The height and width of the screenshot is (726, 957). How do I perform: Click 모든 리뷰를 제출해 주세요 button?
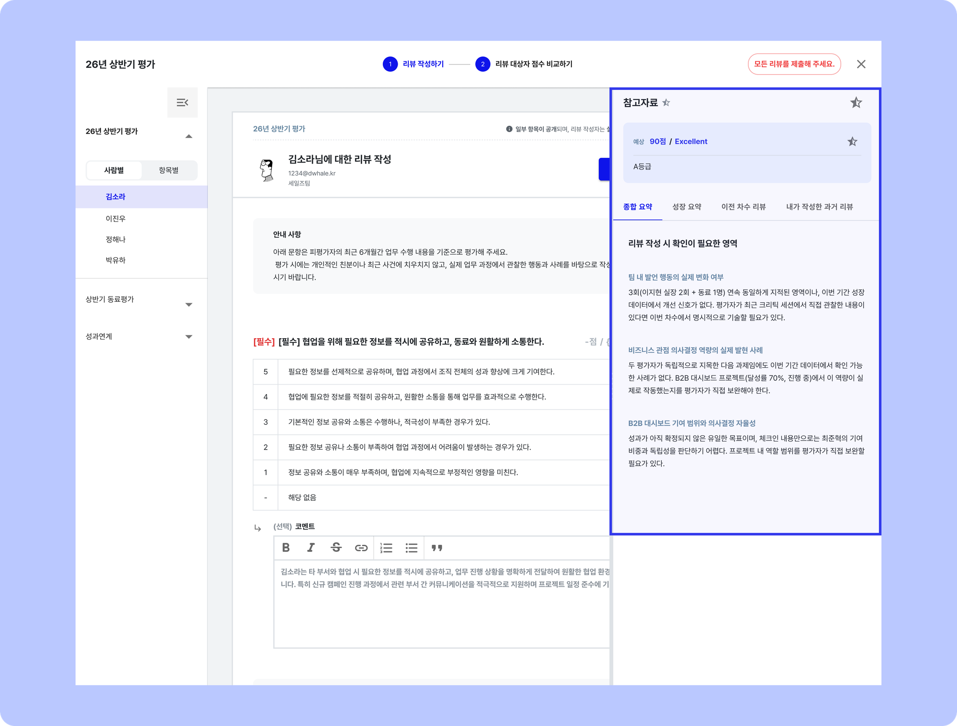pyautogui.click(x=794, y=64)
